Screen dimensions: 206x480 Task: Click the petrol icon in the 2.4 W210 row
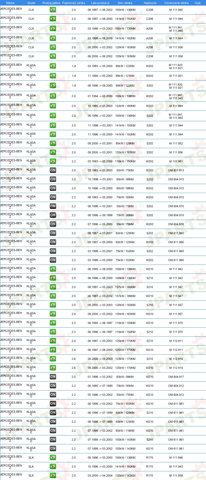(53, 350)
